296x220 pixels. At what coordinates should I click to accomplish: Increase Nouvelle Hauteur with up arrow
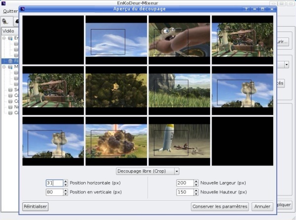click(196, 190)
